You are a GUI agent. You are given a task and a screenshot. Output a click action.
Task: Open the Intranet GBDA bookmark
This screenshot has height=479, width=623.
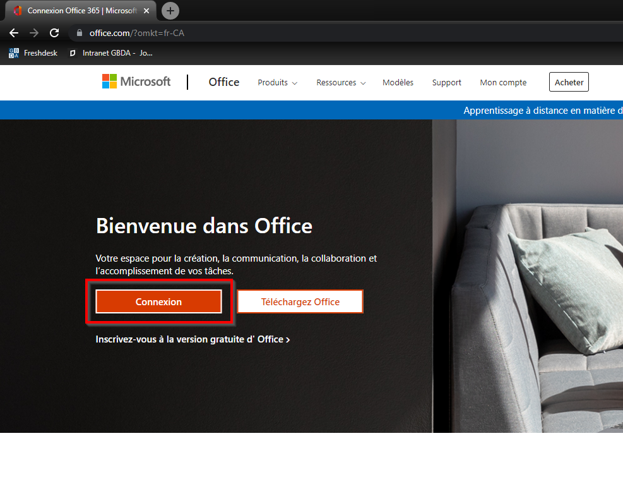[x=111, y=53]
